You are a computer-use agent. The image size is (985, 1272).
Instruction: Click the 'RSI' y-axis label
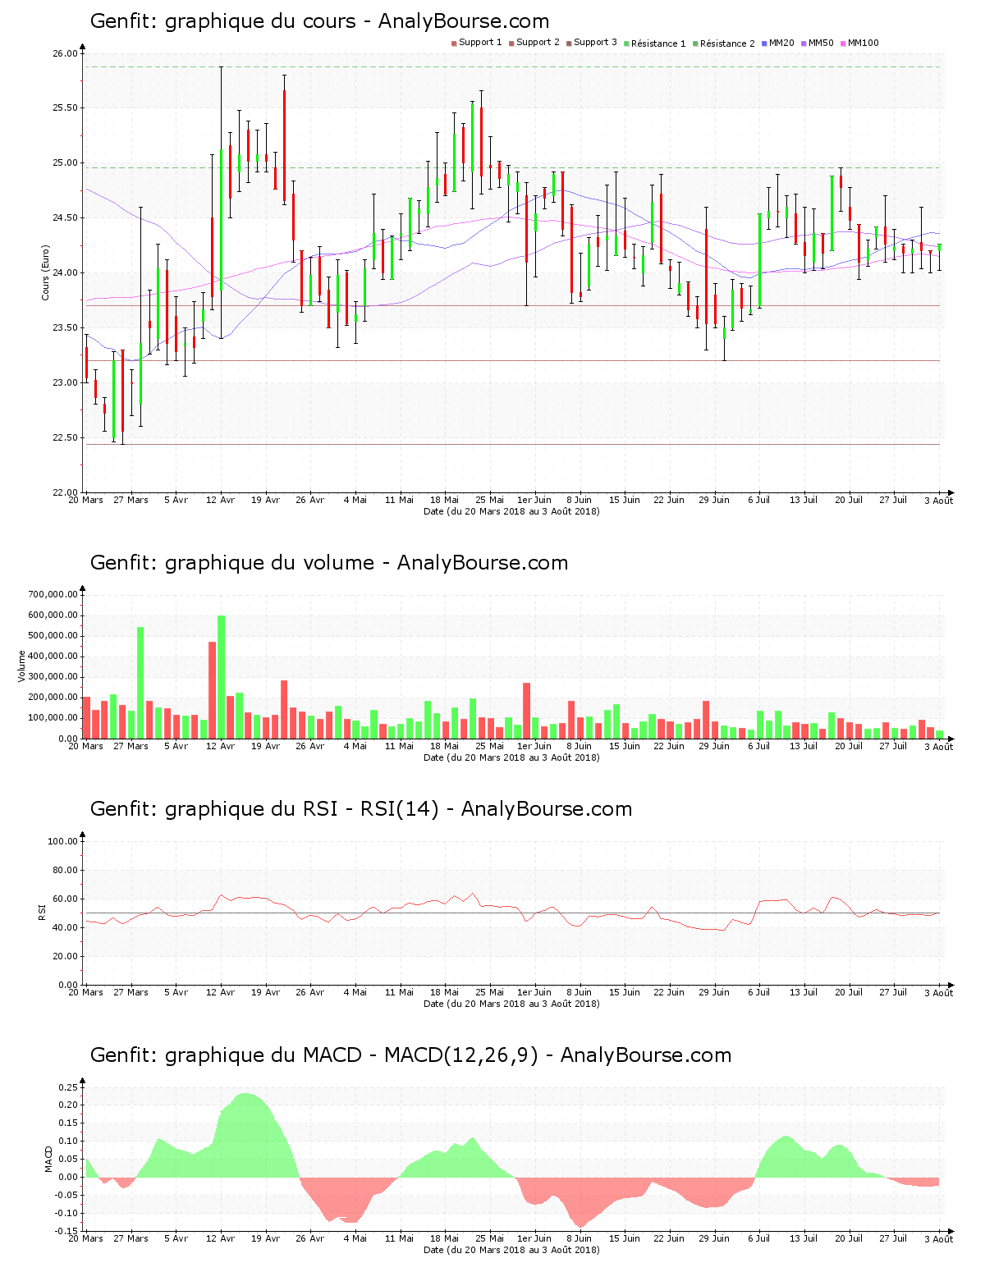[42, 912]
